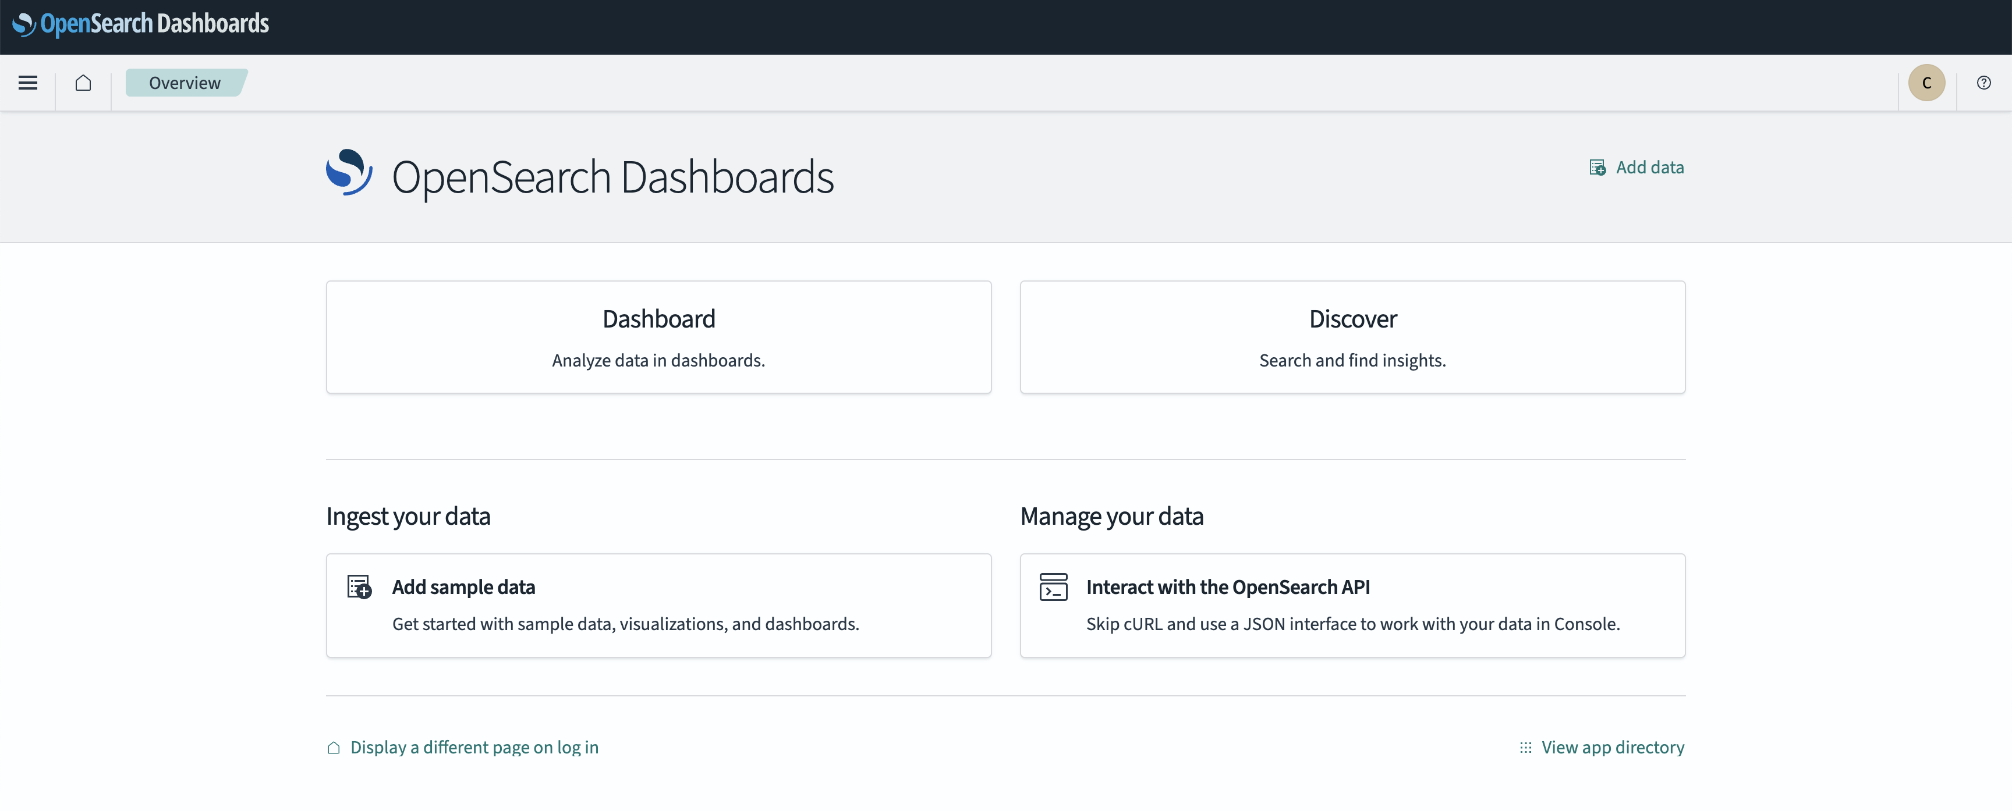Screen dimensions: 2012x811
Task: Open the Discover card
Action: (1352, 337)
